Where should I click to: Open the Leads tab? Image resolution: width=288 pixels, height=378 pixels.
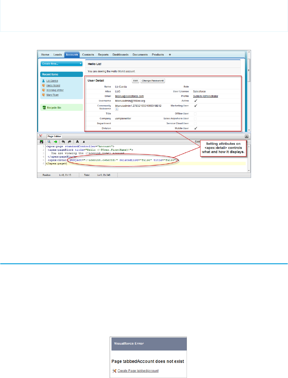click(x=58, y=55)
